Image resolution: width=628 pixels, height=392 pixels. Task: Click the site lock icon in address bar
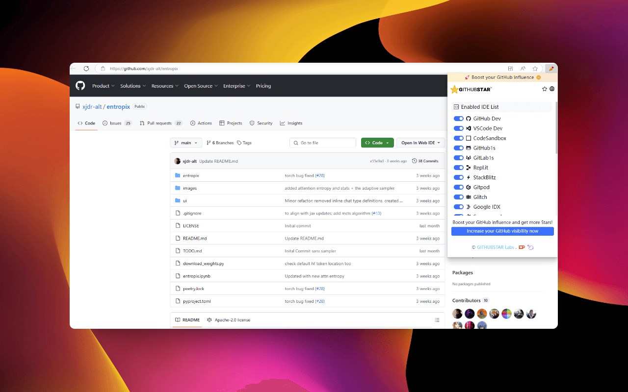tap(103, 69)
